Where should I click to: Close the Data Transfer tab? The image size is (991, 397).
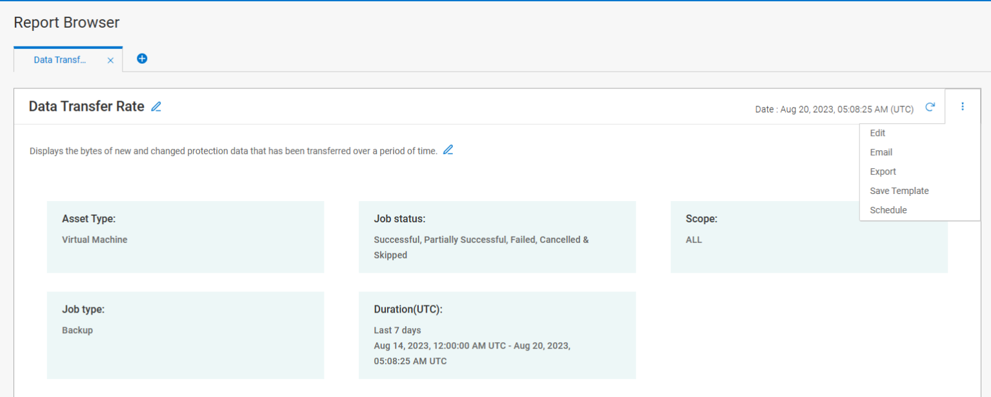pos(110,59)
